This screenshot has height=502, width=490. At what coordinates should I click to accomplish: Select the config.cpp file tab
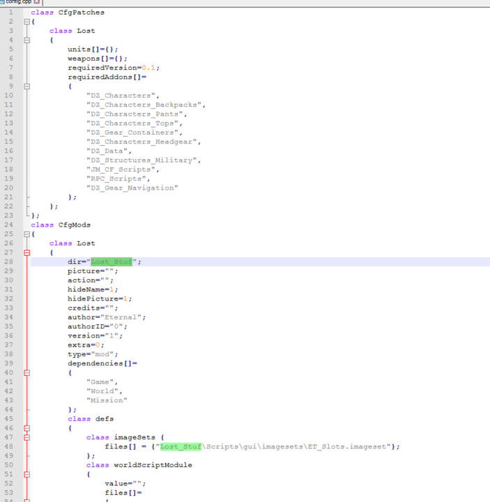(x=21, y=2)
